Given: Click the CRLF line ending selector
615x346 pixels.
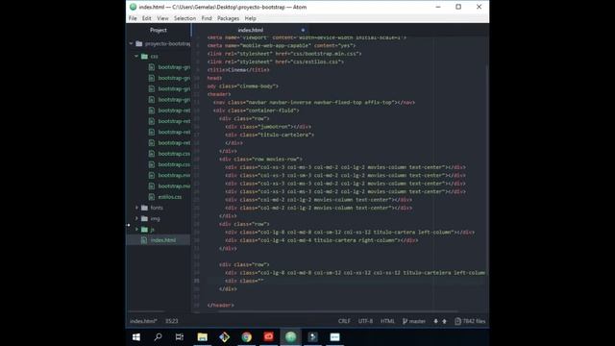Looking at the screenshot, I should [344, 321].
